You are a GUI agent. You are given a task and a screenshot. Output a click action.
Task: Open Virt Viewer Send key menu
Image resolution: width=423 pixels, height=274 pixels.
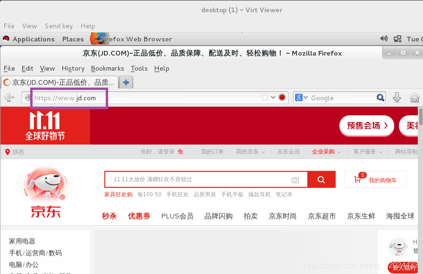coord(59,26)
